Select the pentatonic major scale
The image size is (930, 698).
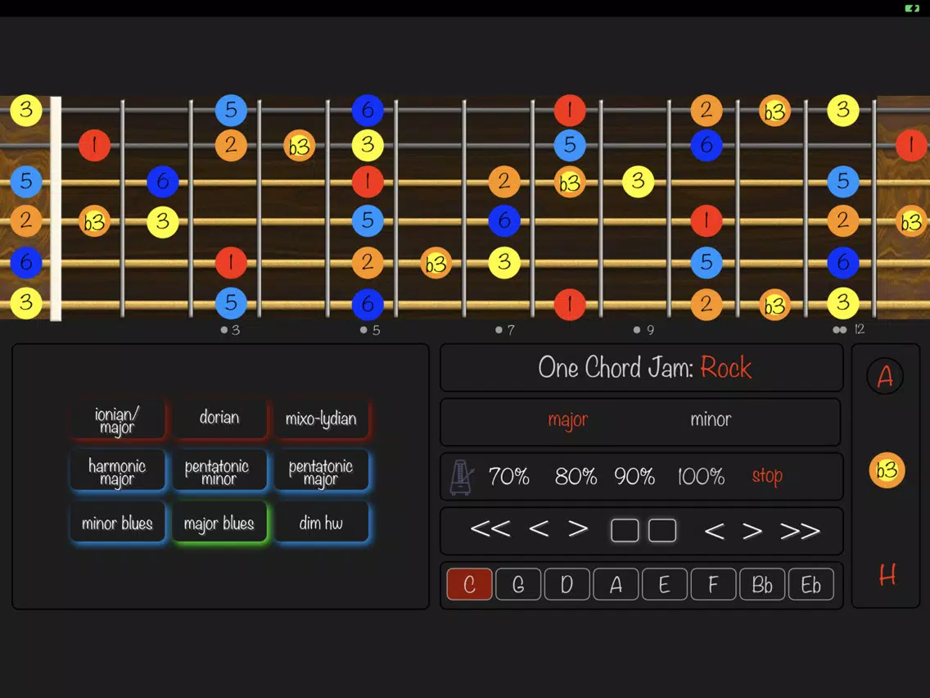(x=321, y=471)
